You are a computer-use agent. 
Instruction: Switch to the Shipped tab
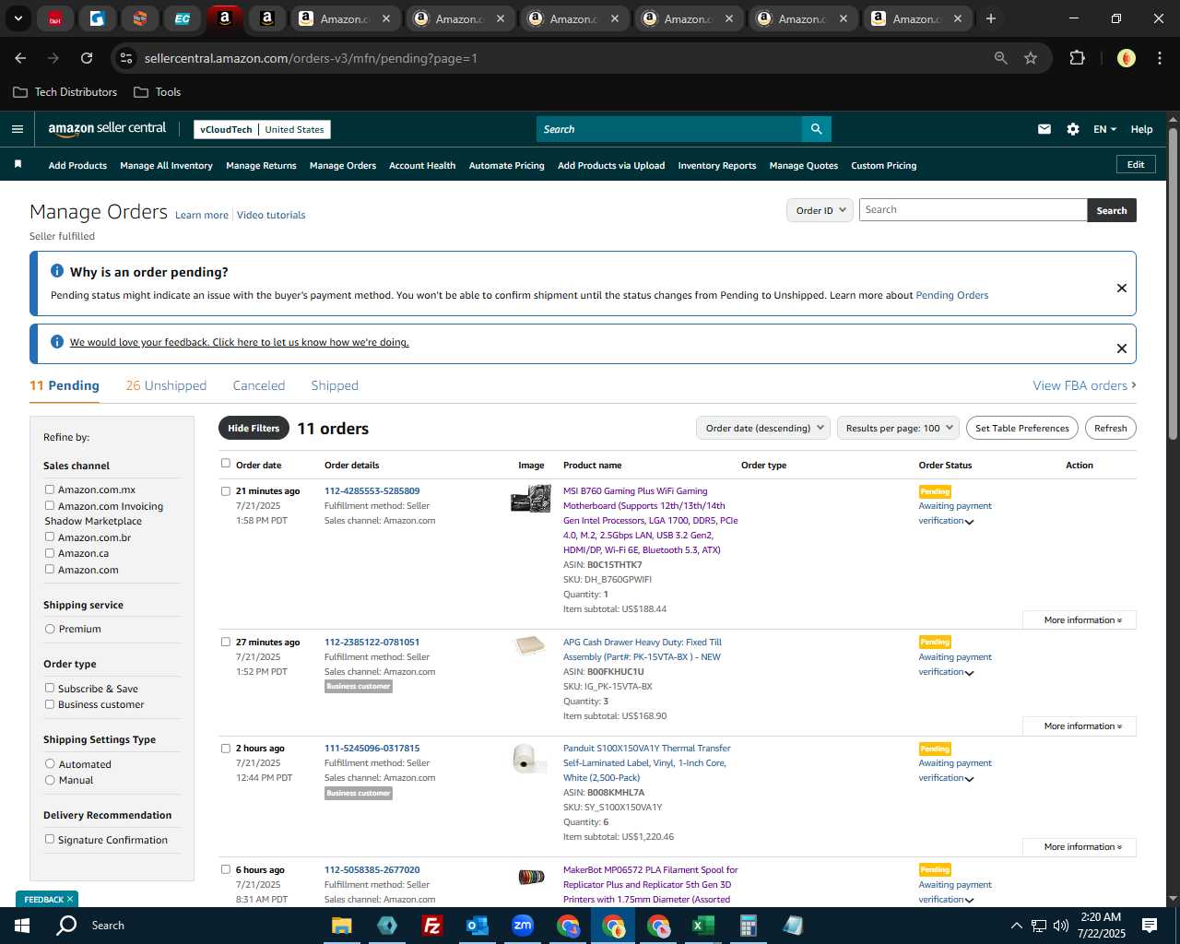point(335,385)
